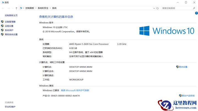
Task: Click the window title system icon
Action: point(3,2)
